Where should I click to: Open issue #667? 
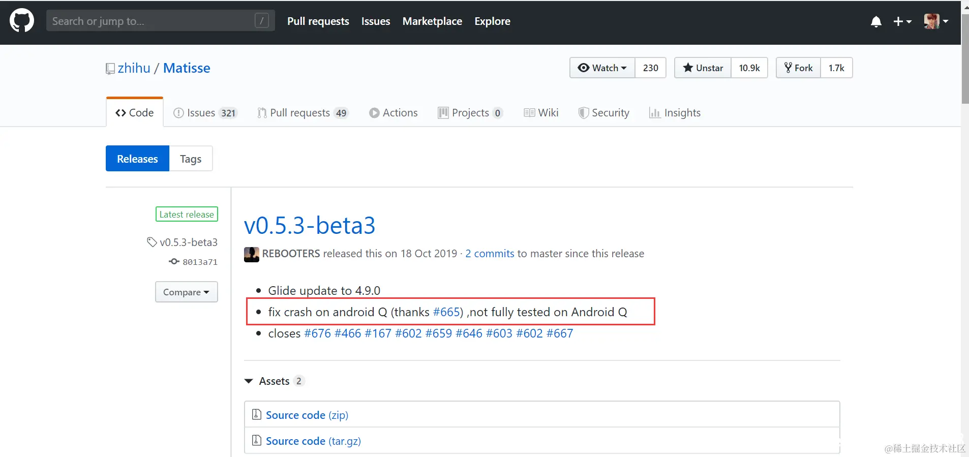pos(560,333)
